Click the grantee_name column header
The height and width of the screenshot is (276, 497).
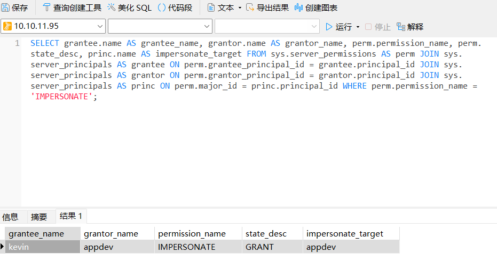[36, 233]
